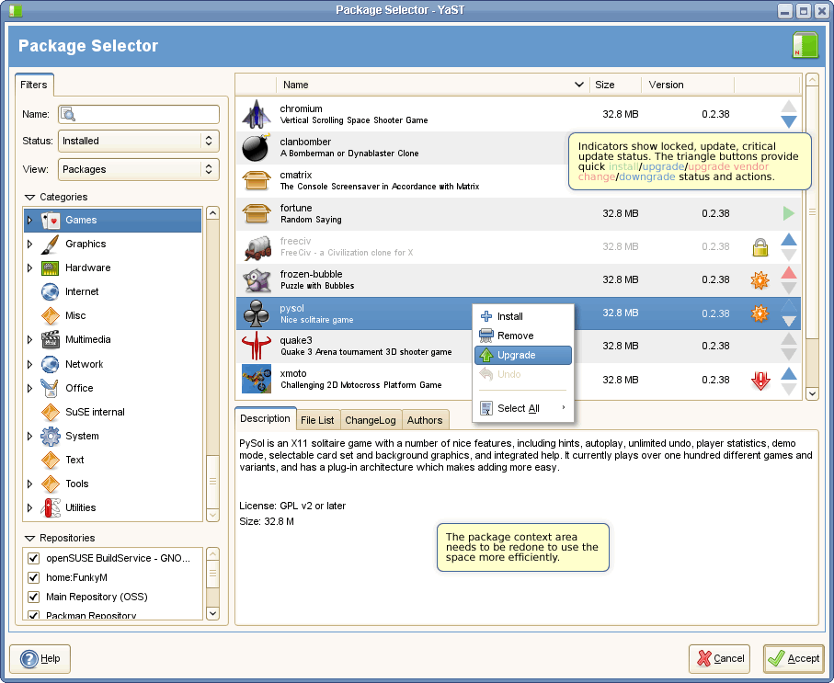Click the Office category icon

[50, 388]
